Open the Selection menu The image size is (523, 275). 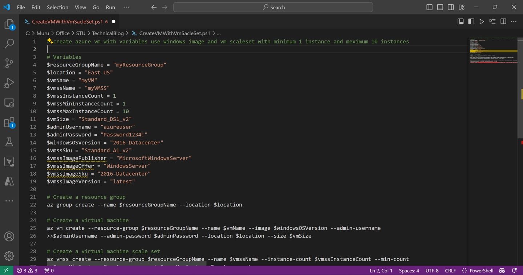[57, 7]
